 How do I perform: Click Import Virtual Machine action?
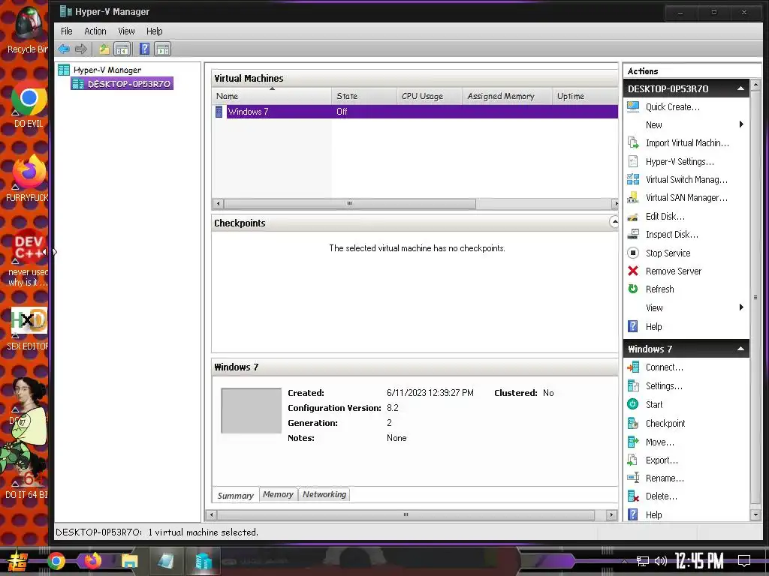coord(687,143)
